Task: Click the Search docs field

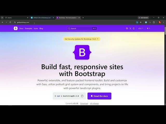Action: [x=82, y=28]
